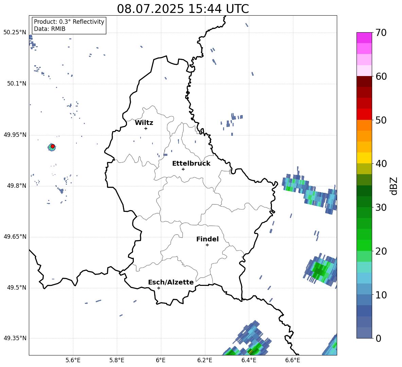Click the Ettelbruck city label
Viewport: 402px width, 367px height.
tap(191, 164)
